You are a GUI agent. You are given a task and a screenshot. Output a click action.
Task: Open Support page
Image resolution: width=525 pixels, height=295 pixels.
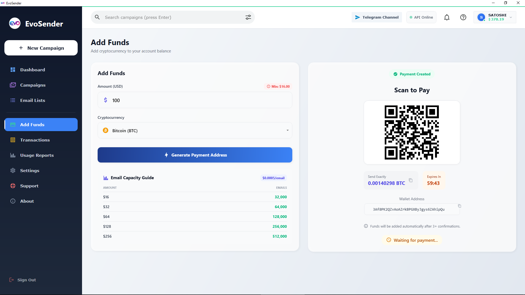click(41, 186)
